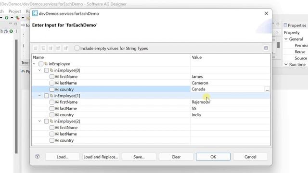
Task: Click scrollbar thumb left of Properties panel
Action: point(278,45)
